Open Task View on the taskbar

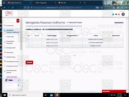click(46, 95)
